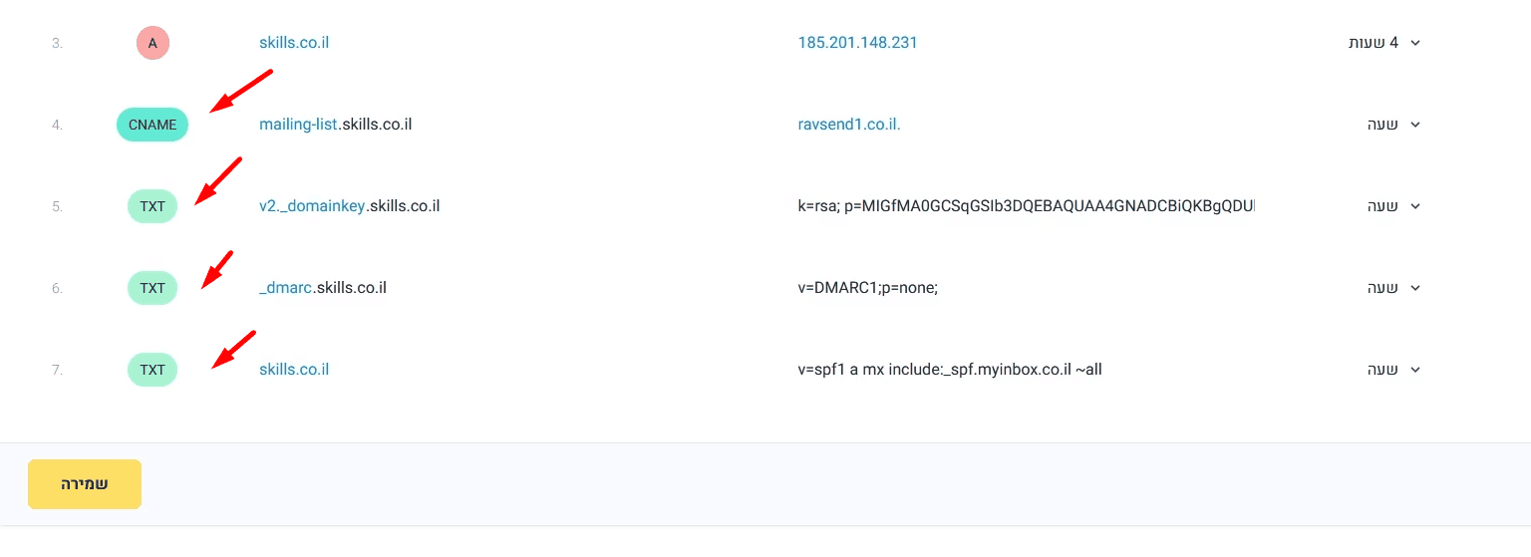Screen dimensions: 1531x557
Task: Click the TXT badge for v2._domainkey record
Action: (153, 206)
